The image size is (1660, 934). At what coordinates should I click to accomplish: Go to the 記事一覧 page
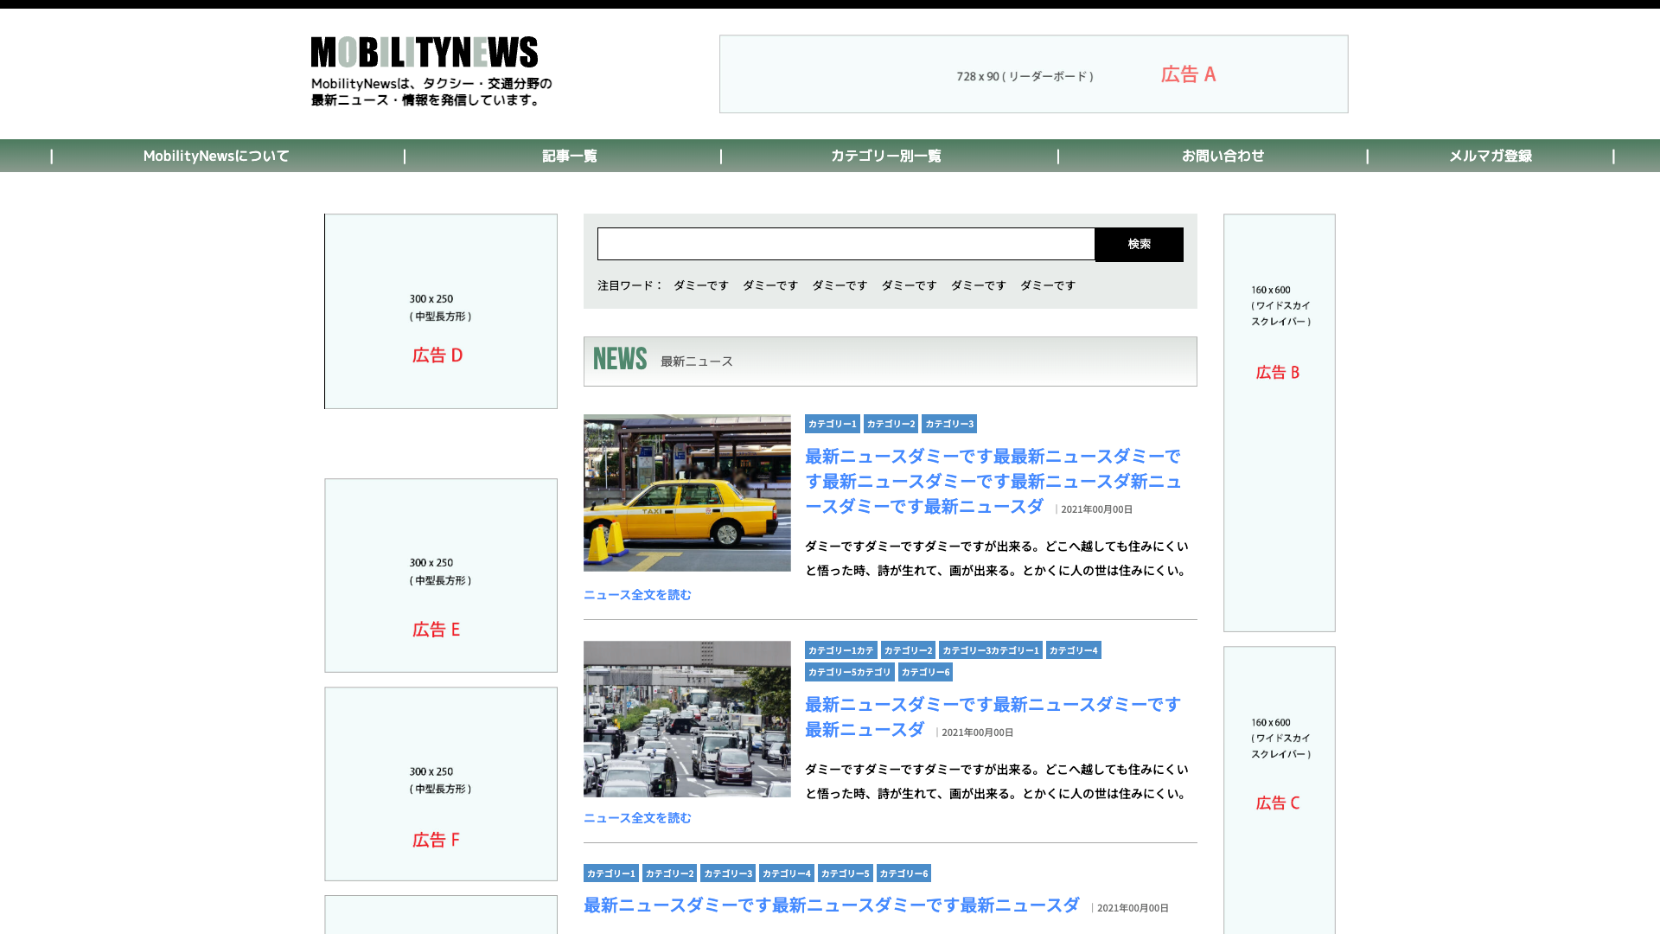[570, 157]
